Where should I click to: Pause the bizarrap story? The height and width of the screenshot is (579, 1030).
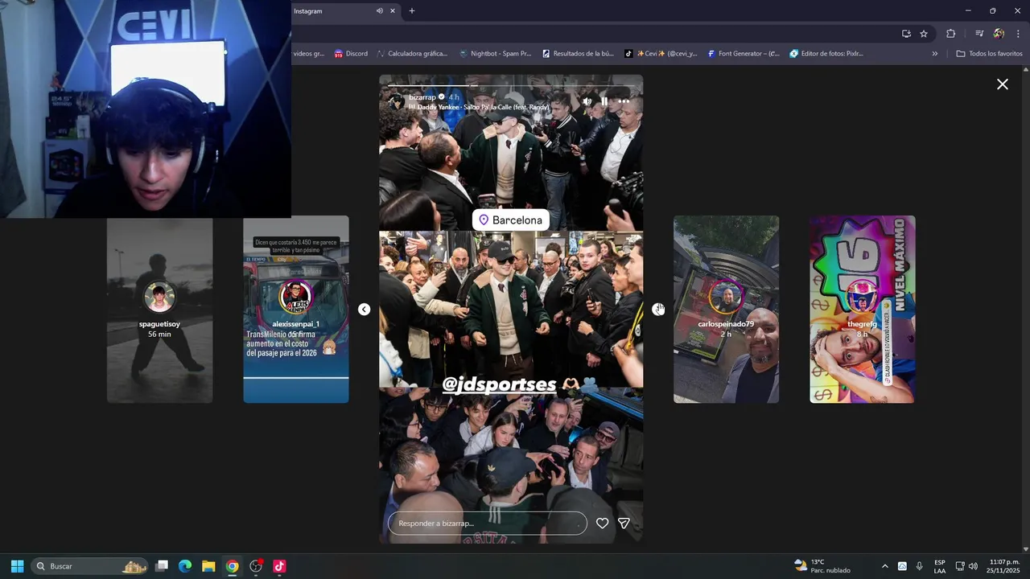(x=604, y=101)
